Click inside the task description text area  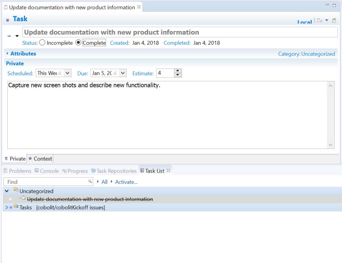tap(168, 116)
